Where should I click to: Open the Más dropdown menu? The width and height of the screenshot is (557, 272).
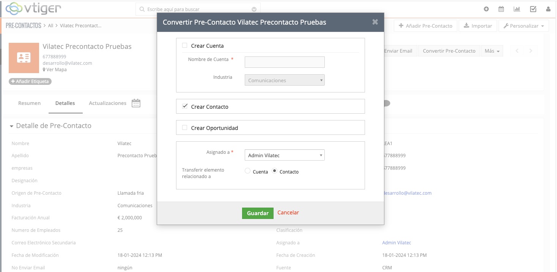tap(492, 51)
